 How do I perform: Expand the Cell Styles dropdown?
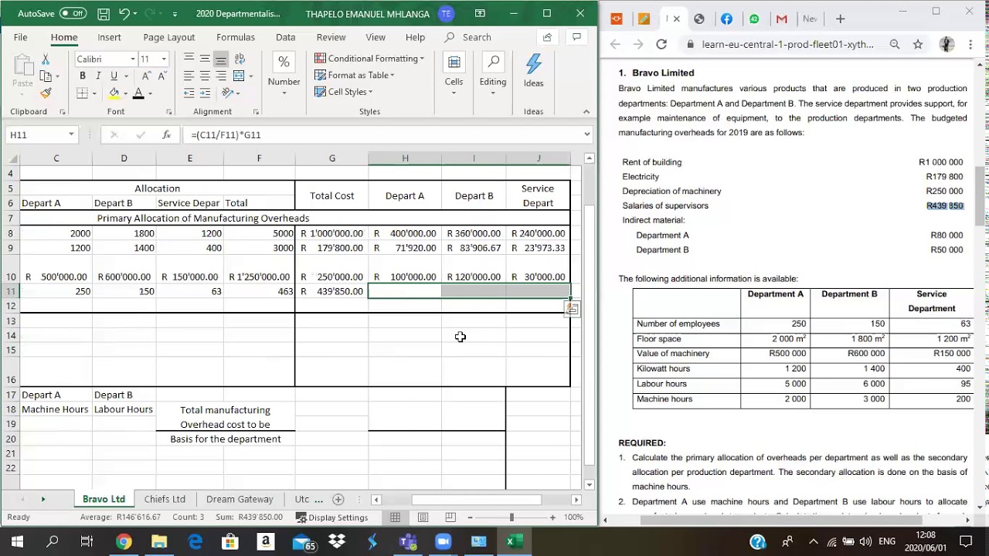click(x=344, y=92)
